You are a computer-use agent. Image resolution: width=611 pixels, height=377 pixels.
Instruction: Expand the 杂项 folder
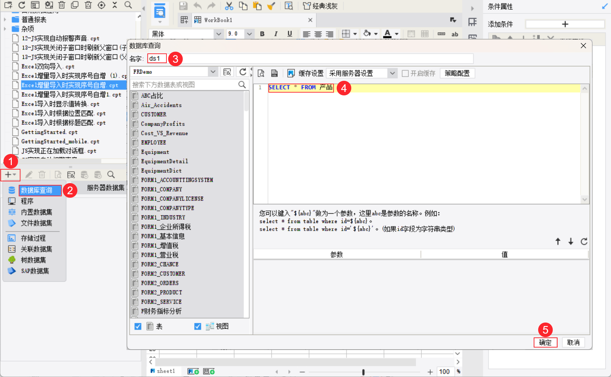[x=5, y=29]
